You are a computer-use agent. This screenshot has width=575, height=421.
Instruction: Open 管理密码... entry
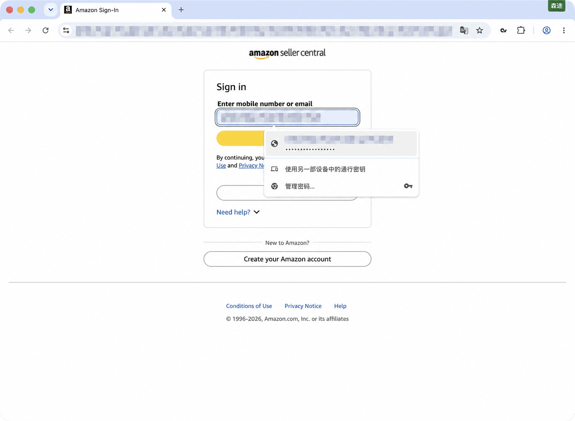point(341,186)
